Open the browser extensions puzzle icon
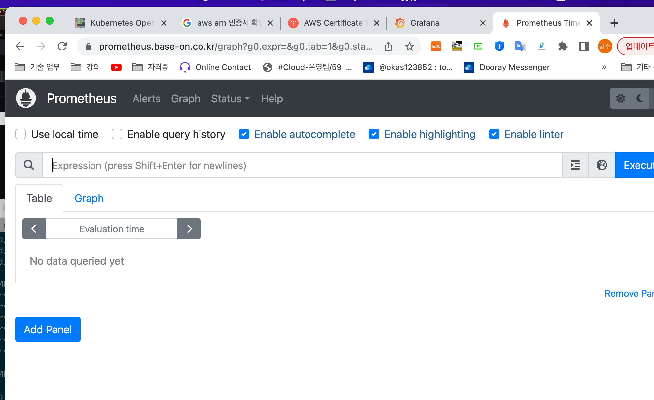The height and width of the screenshot is (400, 654). click(x=563, y=46)
